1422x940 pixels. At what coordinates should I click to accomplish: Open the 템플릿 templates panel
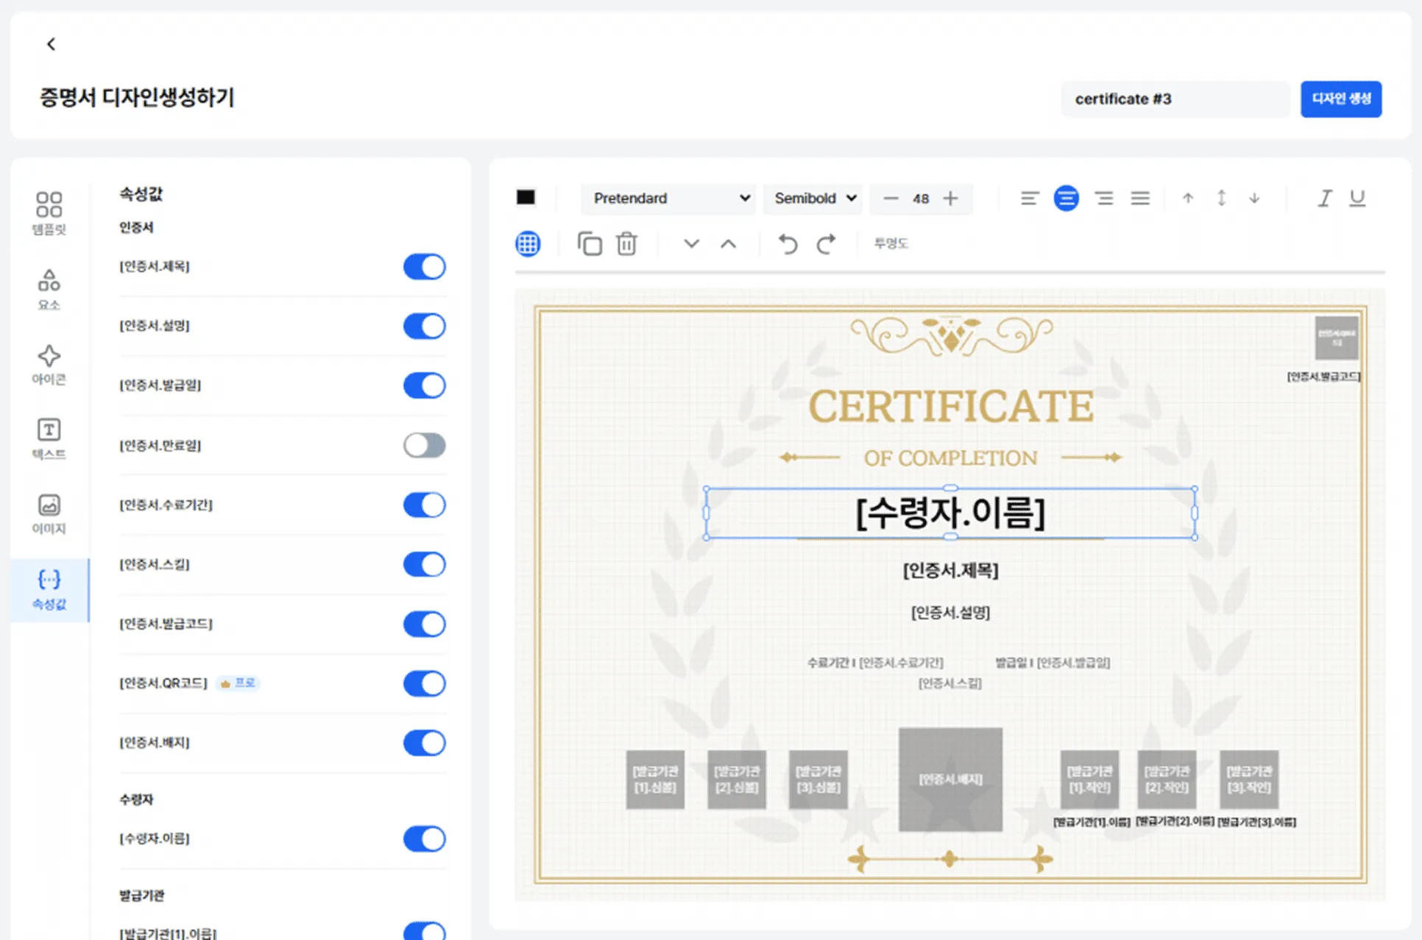[x=49, y=213]
